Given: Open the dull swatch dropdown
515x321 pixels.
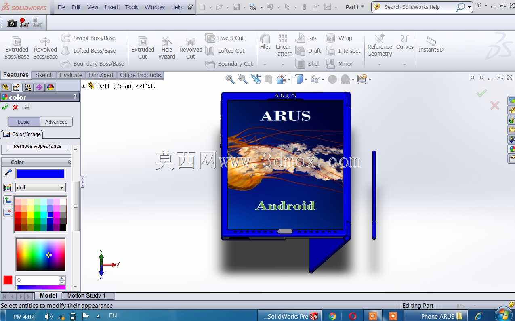Looking at the screenshot, I should (62, 187).
